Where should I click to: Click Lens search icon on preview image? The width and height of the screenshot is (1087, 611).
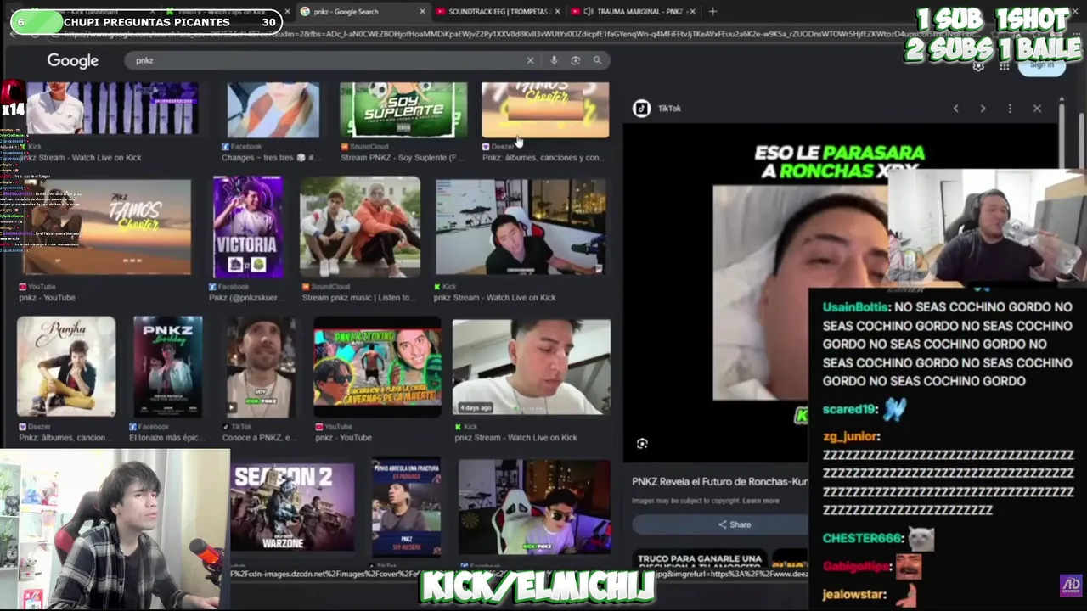[642, 444]
